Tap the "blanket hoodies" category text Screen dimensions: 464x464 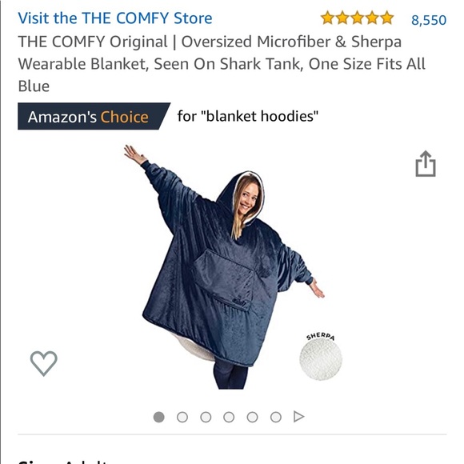coord(259,116)
